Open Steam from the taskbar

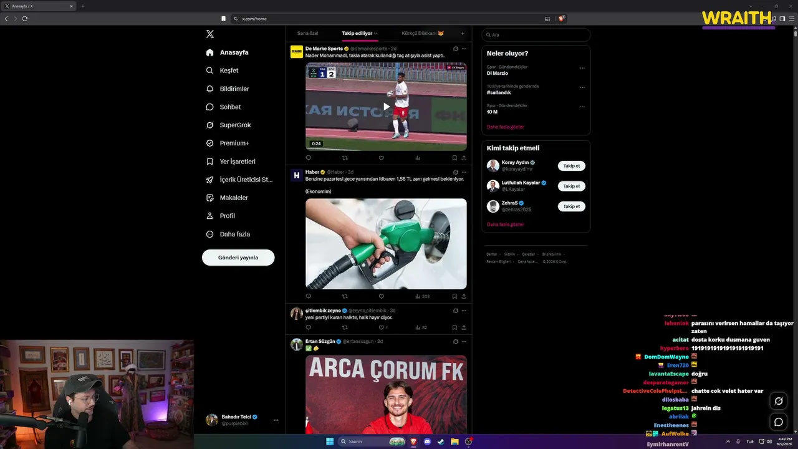[441, 442]
